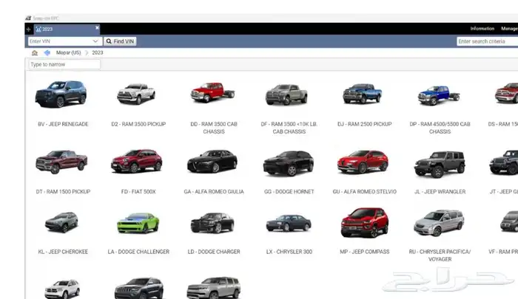Open a new tab with plus icon

28,30
